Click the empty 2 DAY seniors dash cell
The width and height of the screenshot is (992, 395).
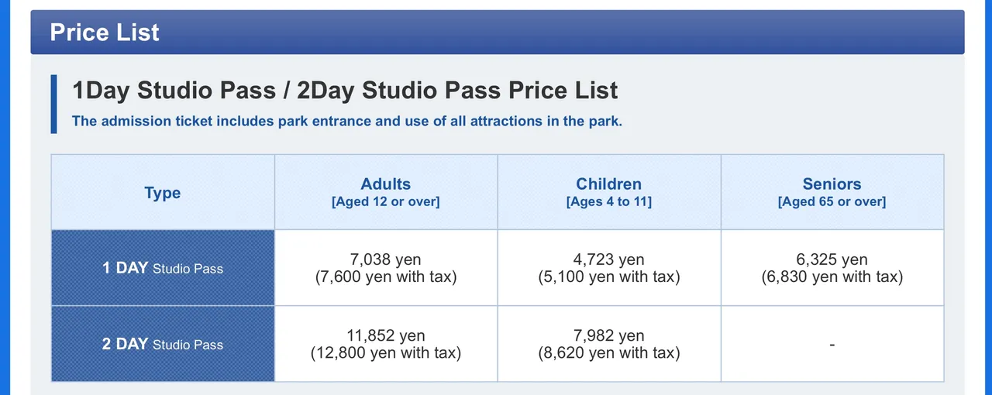832,345
